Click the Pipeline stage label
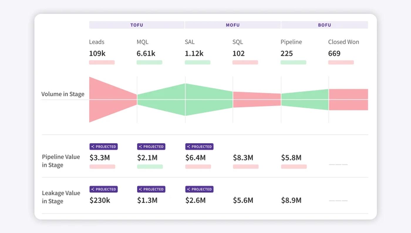 [x=291, y=42]
